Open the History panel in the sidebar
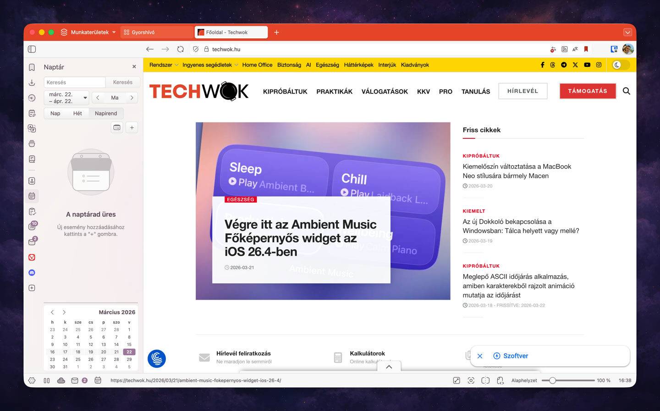660x411 pixels. point(32,98)
